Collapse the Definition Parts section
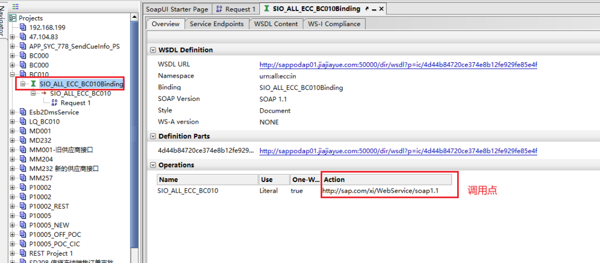Screen dimensions: 600x263 coord(153,136)
